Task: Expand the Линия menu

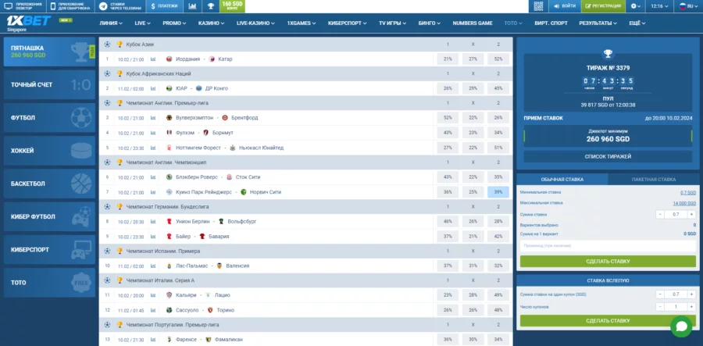Action: click(x=111, y=23)
